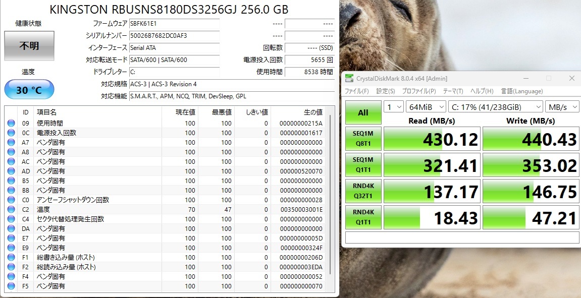Click the 不明 health status button
The height and width of the screenshot is (298, 581).
[x=29, y=46]
